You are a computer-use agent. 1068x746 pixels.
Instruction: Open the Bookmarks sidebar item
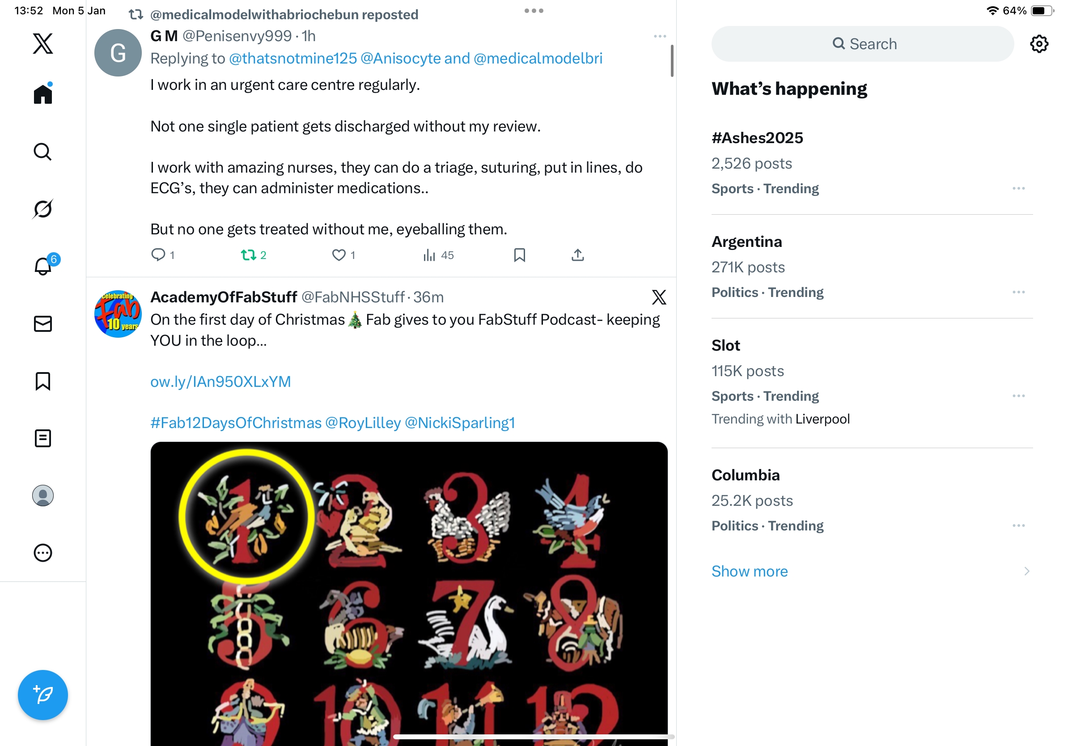pyautogui.click(x=43, y=381)
